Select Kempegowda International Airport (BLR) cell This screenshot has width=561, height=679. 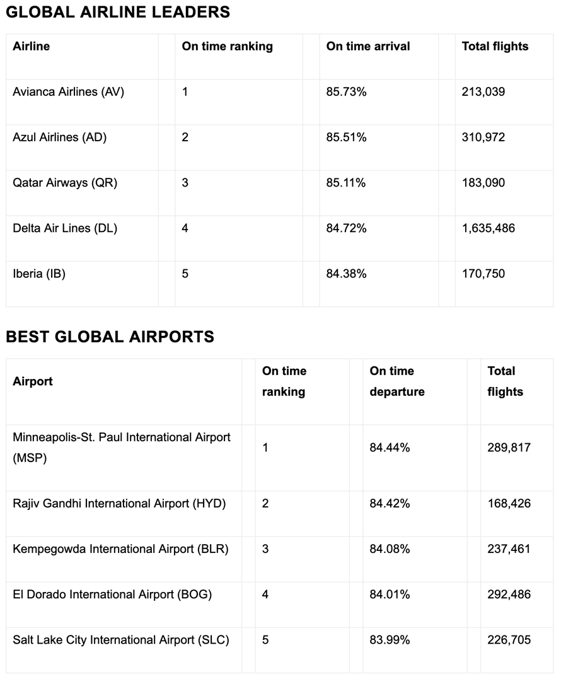point(120,548)
